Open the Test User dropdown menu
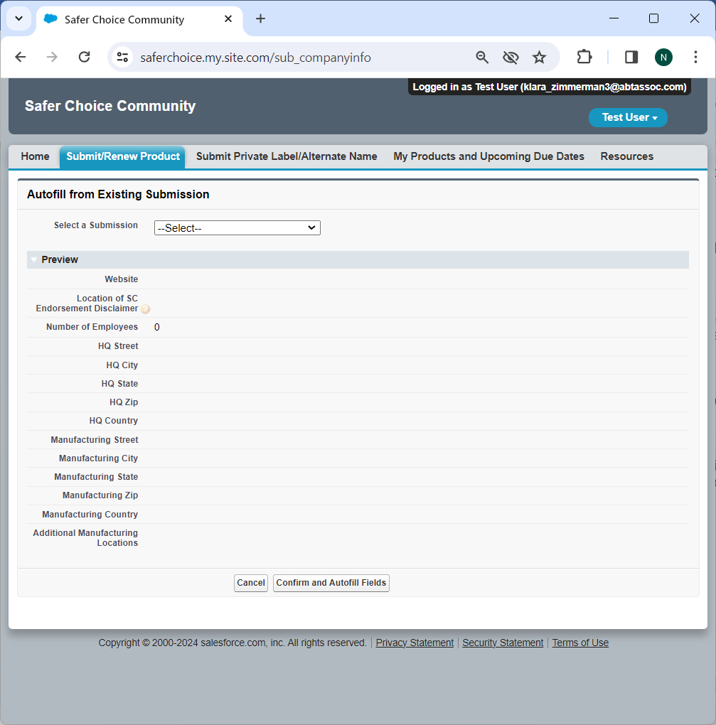 [628, 117]
